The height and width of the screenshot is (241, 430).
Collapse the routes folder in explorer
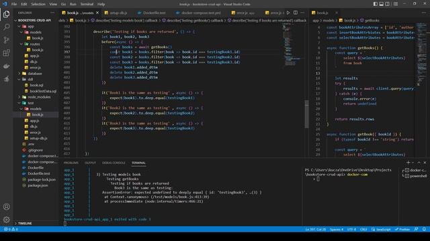click(21, 44)
